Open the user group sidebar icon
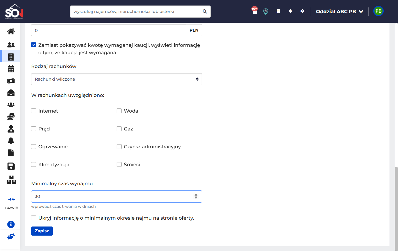Screen dimensions: 398x251 pyautogui.click(x=11, y=105)
